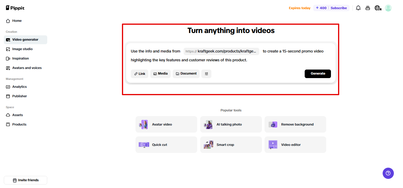Open the EN language selector
403x188 pixels.
(x=378, y=8)
